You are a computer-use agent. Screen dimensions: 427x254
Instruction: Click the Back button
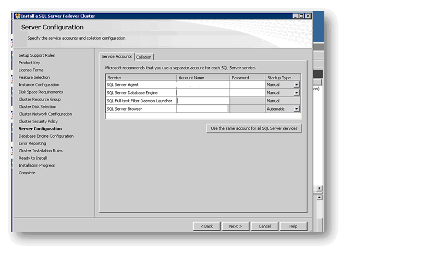click(x=206, y=226)
